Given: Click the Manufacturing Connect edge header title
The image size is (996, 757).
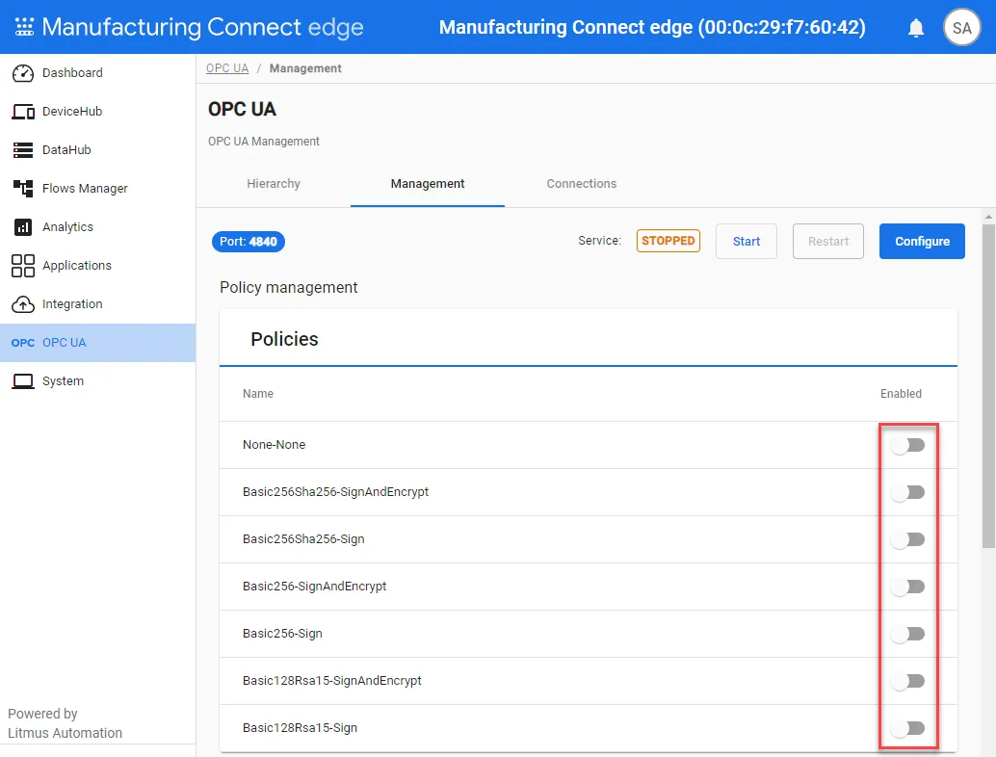Looking at the screenshot, I should click(652, 27).
